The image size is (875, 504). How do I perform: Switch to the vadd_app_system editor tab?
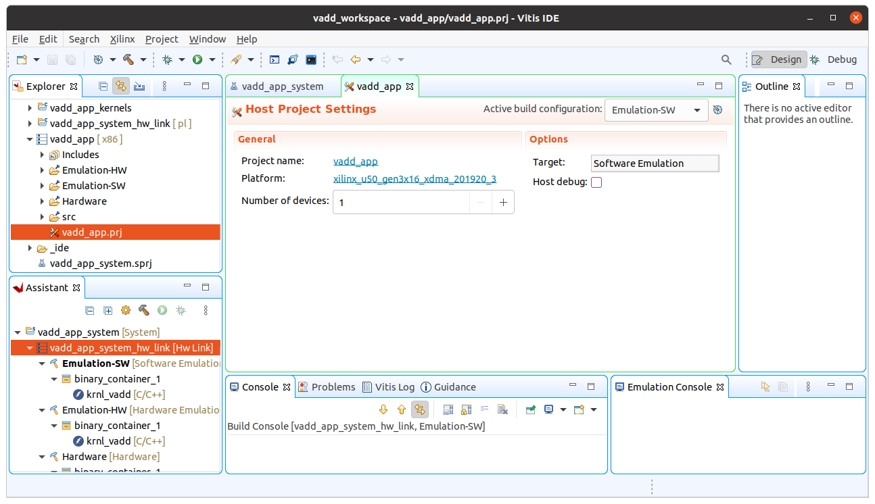[x=283, y=86]
